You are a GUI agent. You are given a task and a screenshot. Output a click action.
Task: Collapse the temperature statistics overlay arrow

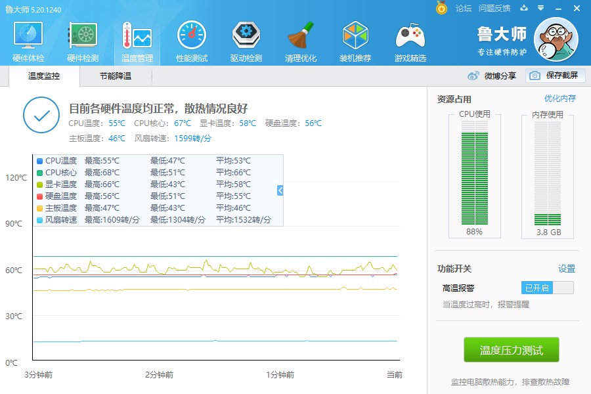[x=278, y=190]
